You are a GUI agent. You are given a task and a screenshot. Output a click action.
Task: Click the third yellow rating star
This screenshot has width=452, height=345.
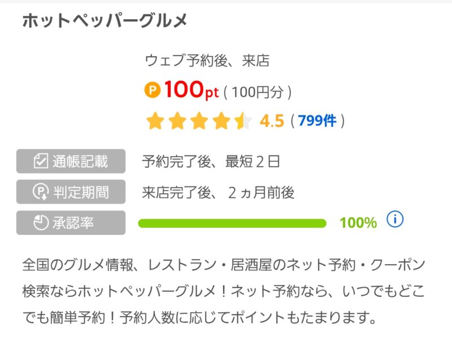click(198, 120)
